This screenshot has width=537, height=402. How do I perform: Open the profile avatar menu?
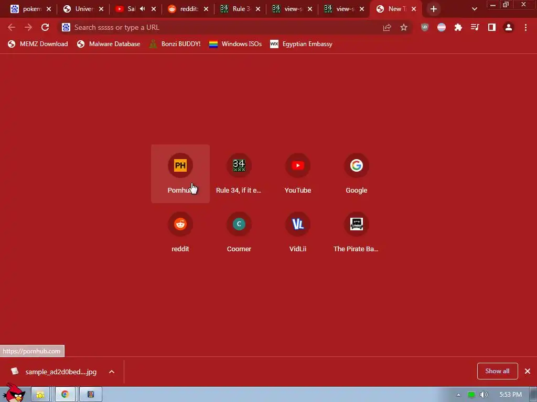[x=509, y=27]
